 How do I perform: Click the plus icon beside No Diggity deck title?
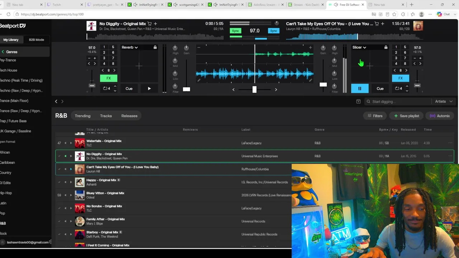(x=155, y=24)
